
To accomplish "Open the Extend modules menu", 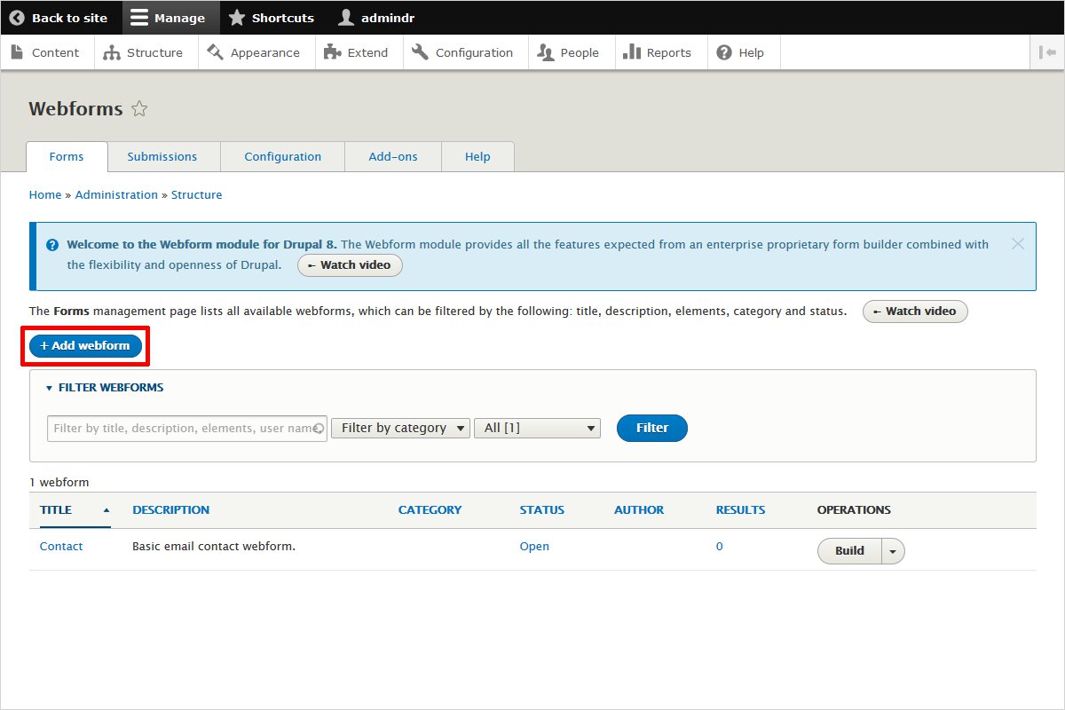I will point(356,52).
